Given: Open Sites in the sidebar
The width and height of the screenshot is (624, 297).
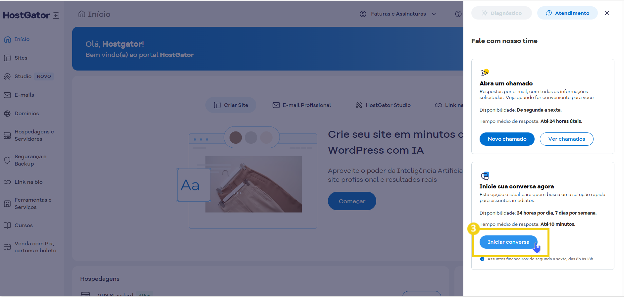Looking at the screenshot, I should (x=21, y=58).
